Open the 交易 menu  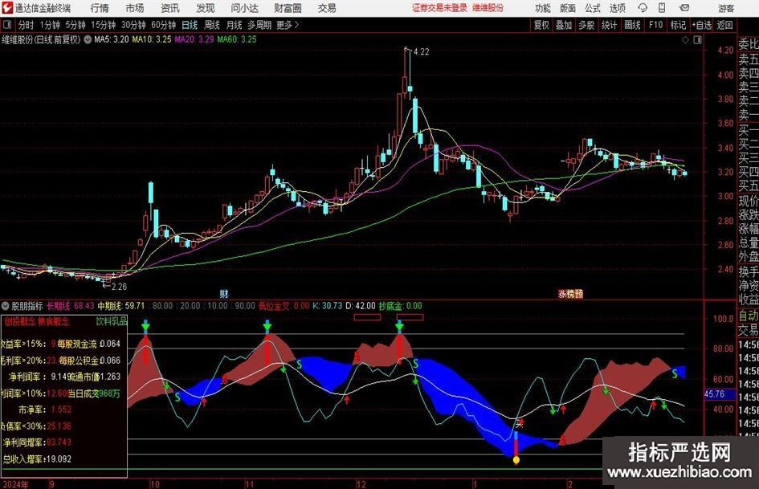pyautogui.click(x=327, y=8)
